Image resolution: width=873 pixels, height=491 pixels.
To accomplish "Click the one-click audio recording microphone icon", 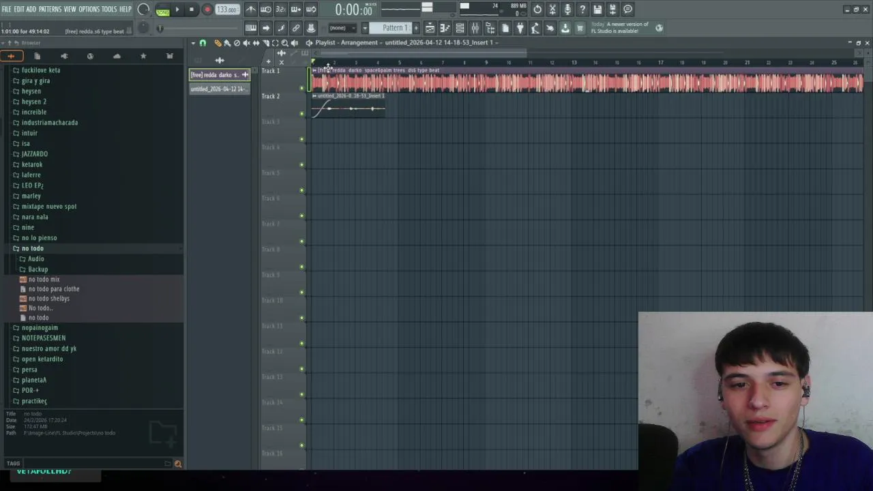I will [567, 10].
